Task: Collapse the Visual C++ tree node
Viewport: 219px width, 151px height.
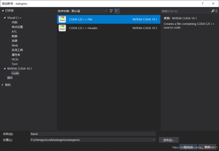Action: coord(5,18)
